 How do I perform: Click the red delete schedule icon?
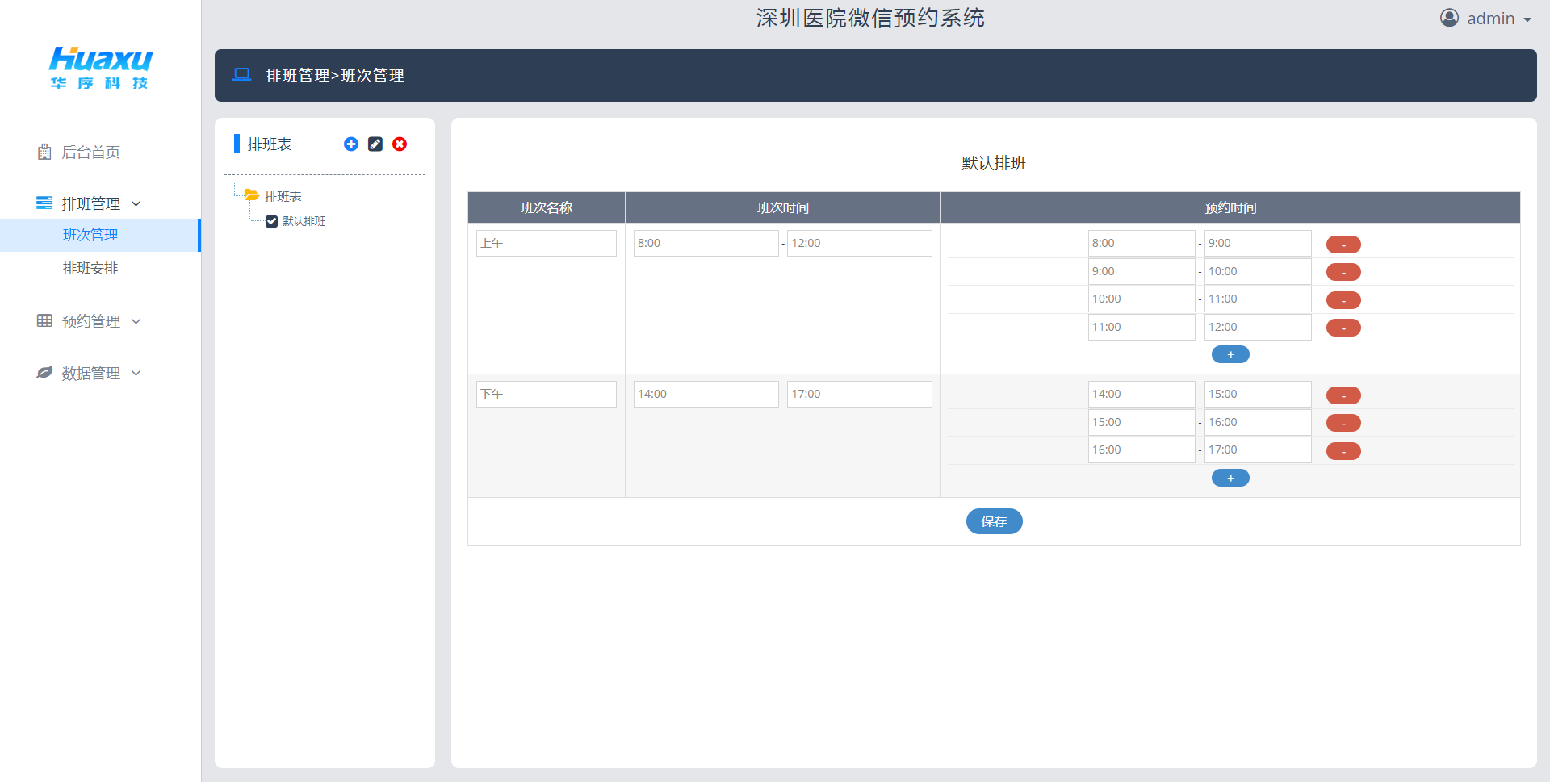click(x=400, y=144)
